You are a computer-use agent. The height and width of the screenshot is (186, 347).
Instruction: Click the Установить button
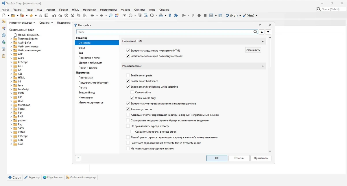[253, 50]
